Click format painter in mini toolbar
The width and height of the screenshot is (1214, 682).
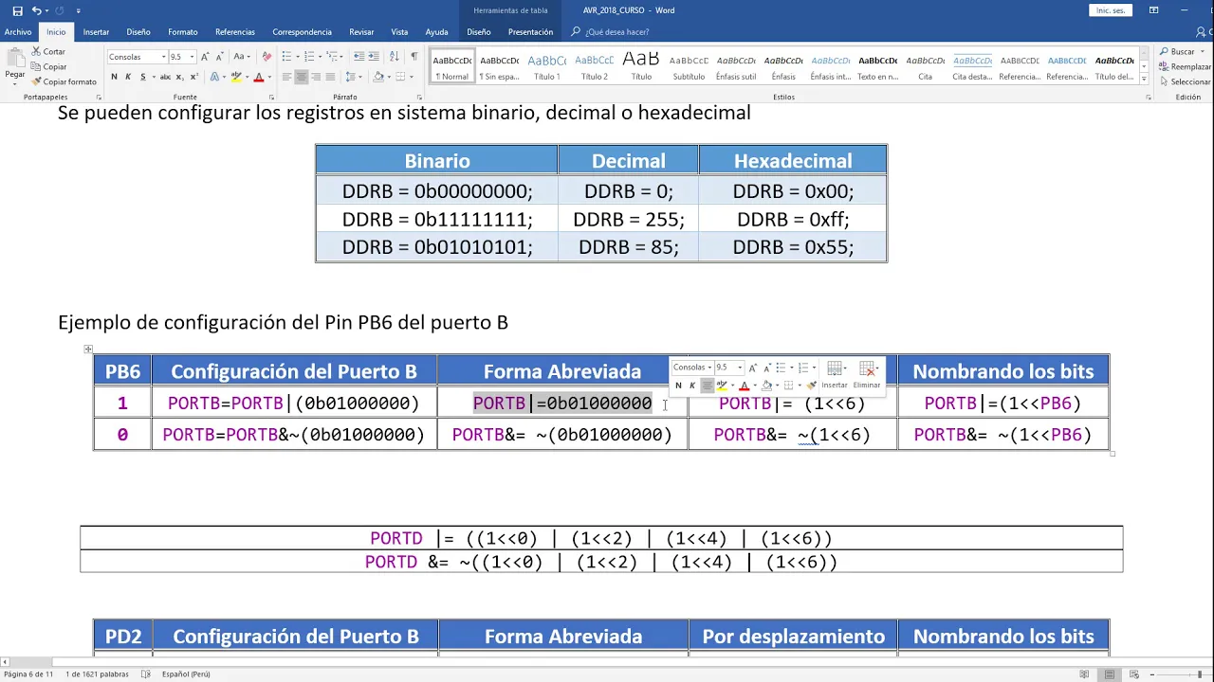point(811,386)
